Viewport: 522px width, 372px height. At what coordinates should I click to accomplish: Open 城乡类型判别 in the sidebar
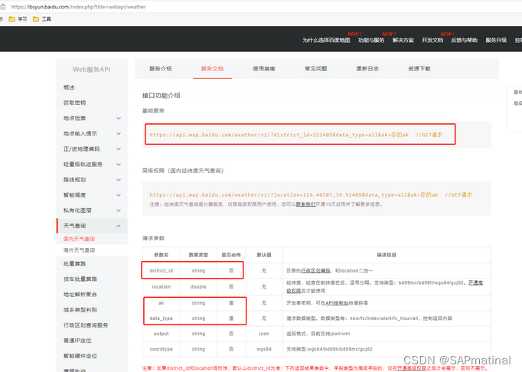point(92,310)
